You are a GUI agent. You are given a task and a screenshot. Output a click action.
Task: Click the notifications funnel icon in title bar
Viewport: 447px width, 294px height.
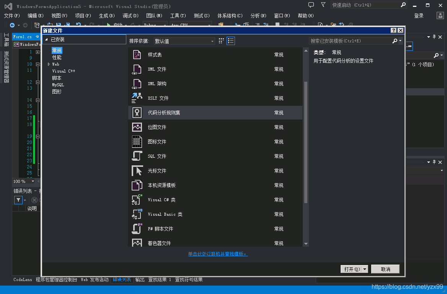323,5
